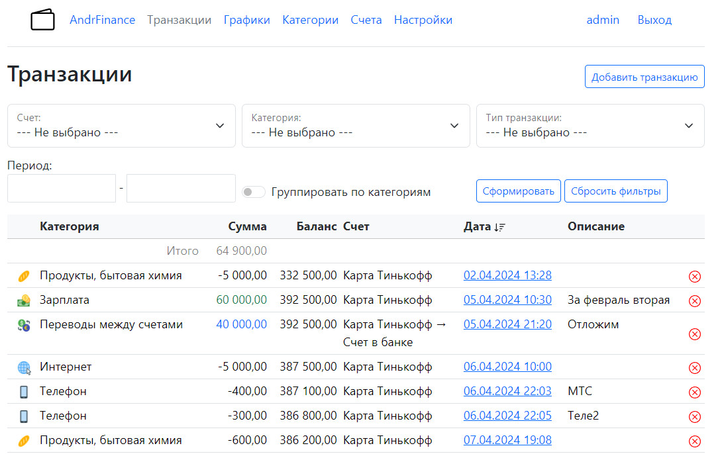
Task: Go to the AndrFinance home link
Action: [x=102, y=20]
